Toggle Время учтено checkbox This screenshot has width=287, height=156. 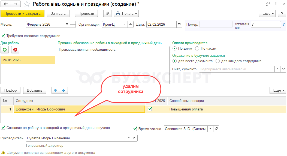pos(135,129)
